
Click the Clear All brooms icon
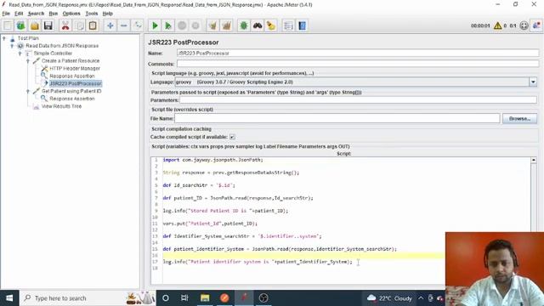point(227,25)
